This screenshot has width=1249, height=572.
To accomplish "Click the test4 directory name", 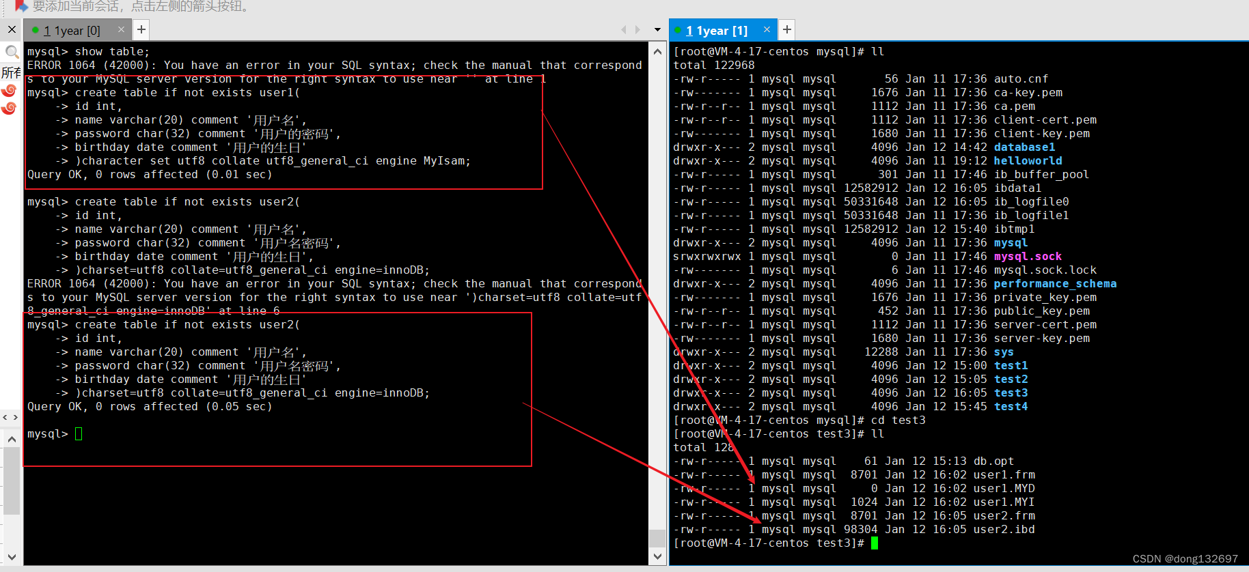I will point(1011,407).
